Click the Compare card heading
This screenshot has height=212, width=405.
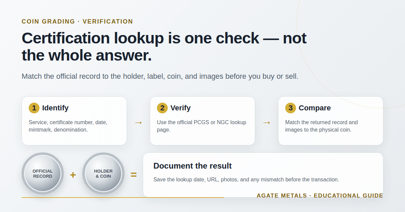(315, 108)
